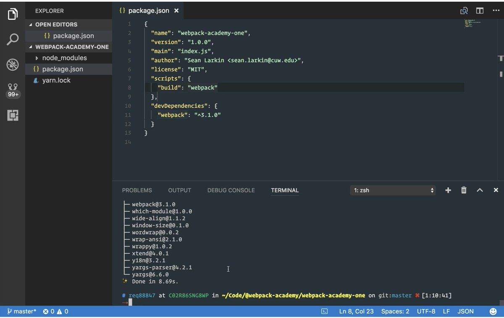Click the master* git branch in status bar
Viewport: 504px width, 318px height.
tap(22, 311)
